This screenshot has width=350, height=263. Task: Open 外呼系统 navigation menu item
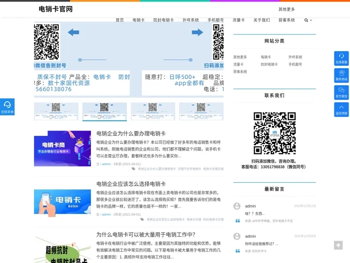pyautogui.click(x=191, y=20)
